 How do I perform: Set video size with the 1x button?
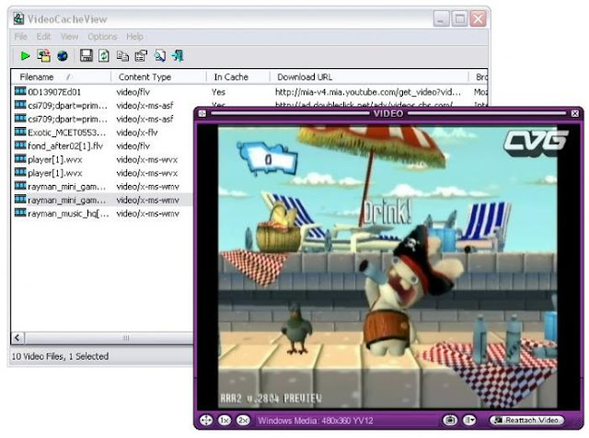pyautogui.click(x=225, y=420)
